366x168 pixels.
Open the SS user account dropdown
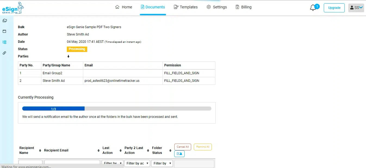(356, 8)
